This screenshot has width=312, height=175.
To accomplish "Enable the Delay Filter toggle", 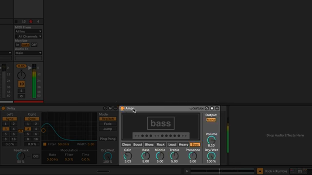I will [x=45, y=144].
